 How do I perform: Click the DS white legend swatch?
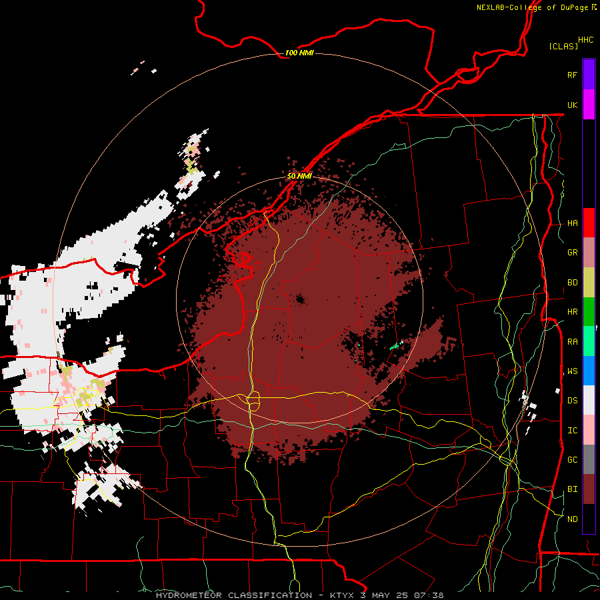[x=589, y=400]
